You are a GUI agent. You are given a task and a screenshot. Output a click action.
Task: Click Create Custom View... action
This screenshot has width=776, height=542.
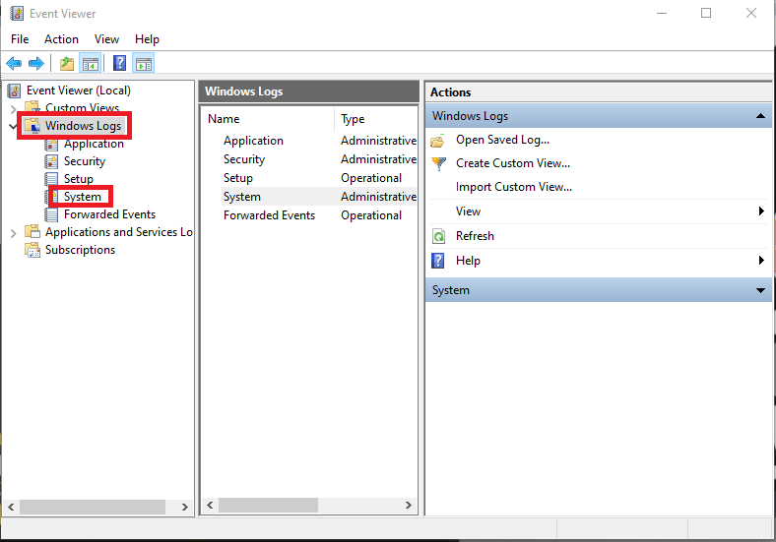513,163
